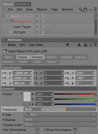
Task: Click the P.X position field
Action: 22,73
